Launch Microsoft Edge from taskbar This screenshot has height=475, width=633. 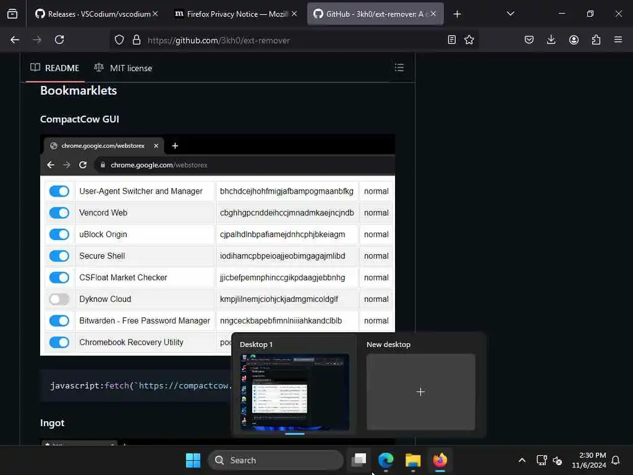[x=386, y=460]
